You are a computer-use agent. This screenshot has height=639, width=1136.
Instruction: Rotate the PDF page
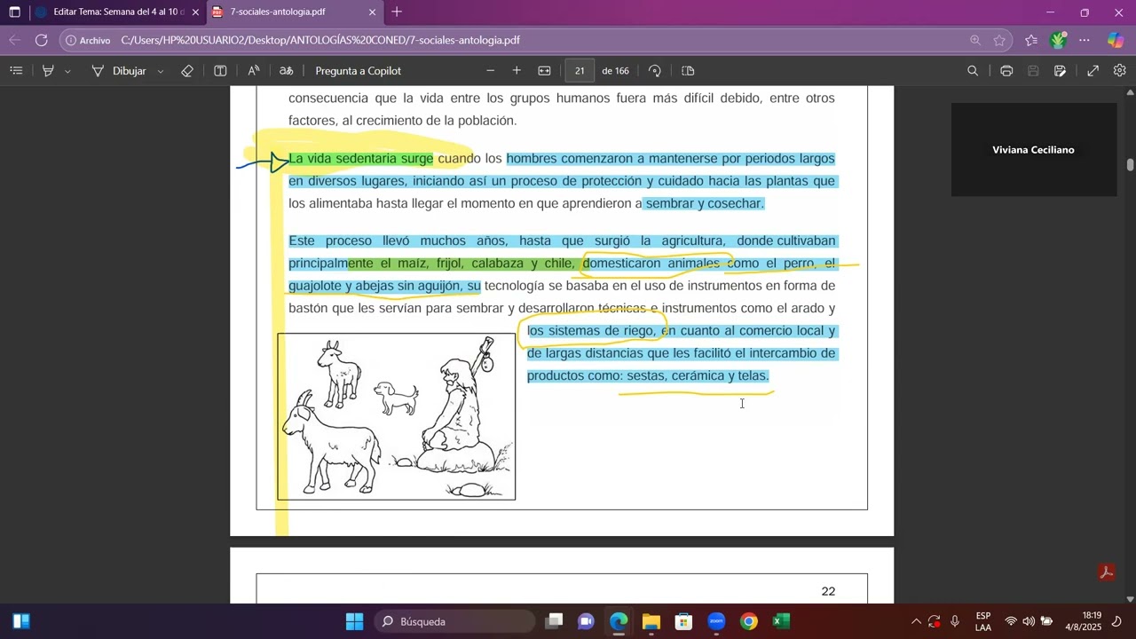tap(655, 71)
